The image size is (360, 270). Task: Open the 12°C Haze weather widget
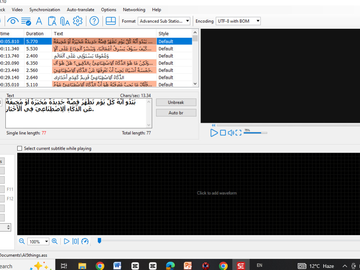[316, 266]
